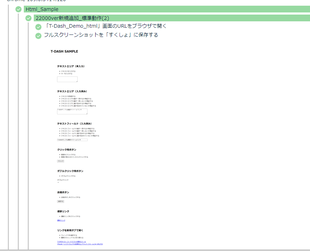Open the Qbook by VALTES link
The image size is (310, 251).
point(80,244)
